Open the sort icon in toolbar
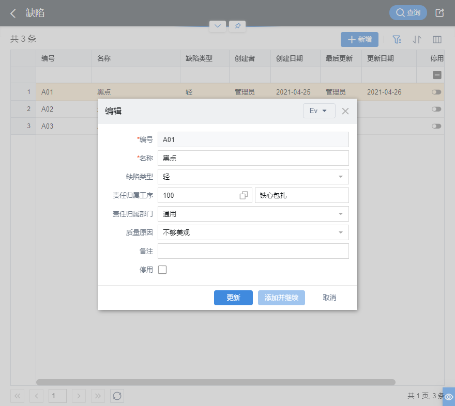Screen dimensions: 455x406 tap(417, 39)
